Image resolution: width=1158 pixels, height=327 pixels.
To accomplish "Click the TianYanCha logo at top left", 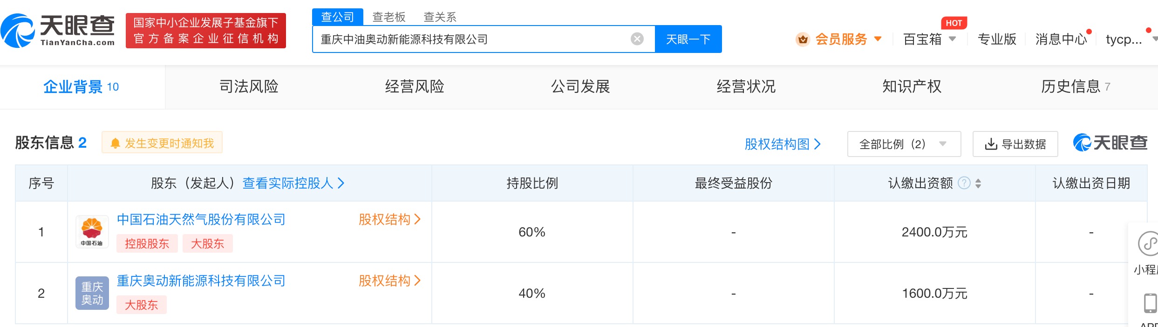I will pos(58,31).
